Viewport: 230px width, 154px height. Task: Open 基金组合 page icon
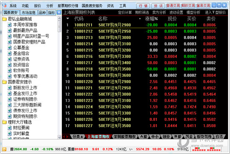tap(10, 53)
